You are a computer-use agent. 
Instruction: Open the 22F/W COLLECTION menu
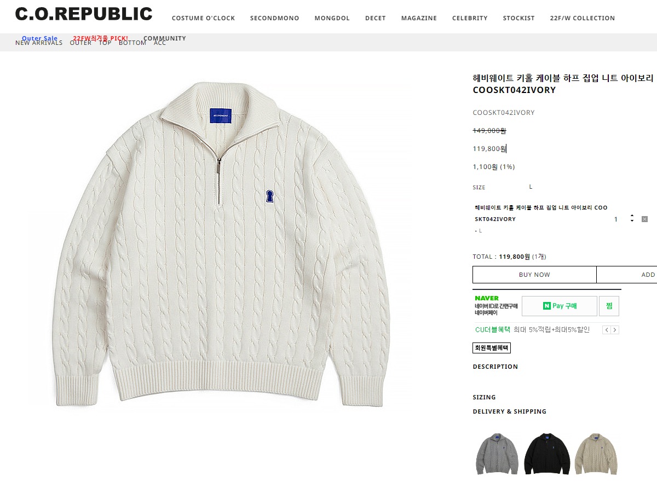point(583,18)
